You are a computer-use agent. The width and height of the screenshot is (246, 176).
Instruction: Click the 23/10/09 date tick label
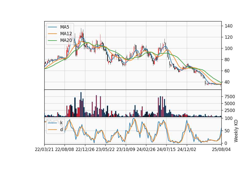pyautogui.click(x=126, y=149)
